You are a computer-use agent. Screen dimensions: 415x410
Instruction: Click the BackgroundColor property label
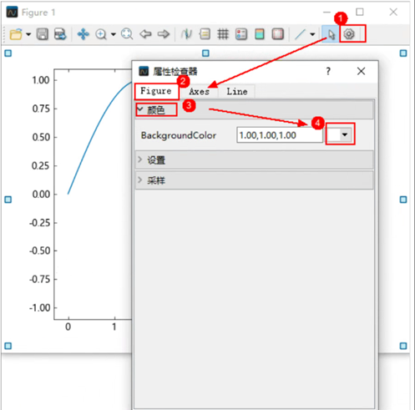coord(179,135)
